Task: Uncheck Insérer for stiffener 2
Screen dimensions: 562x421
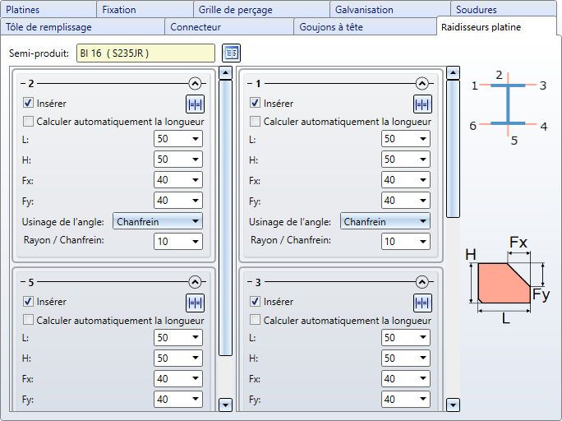Action: point(28,103)
